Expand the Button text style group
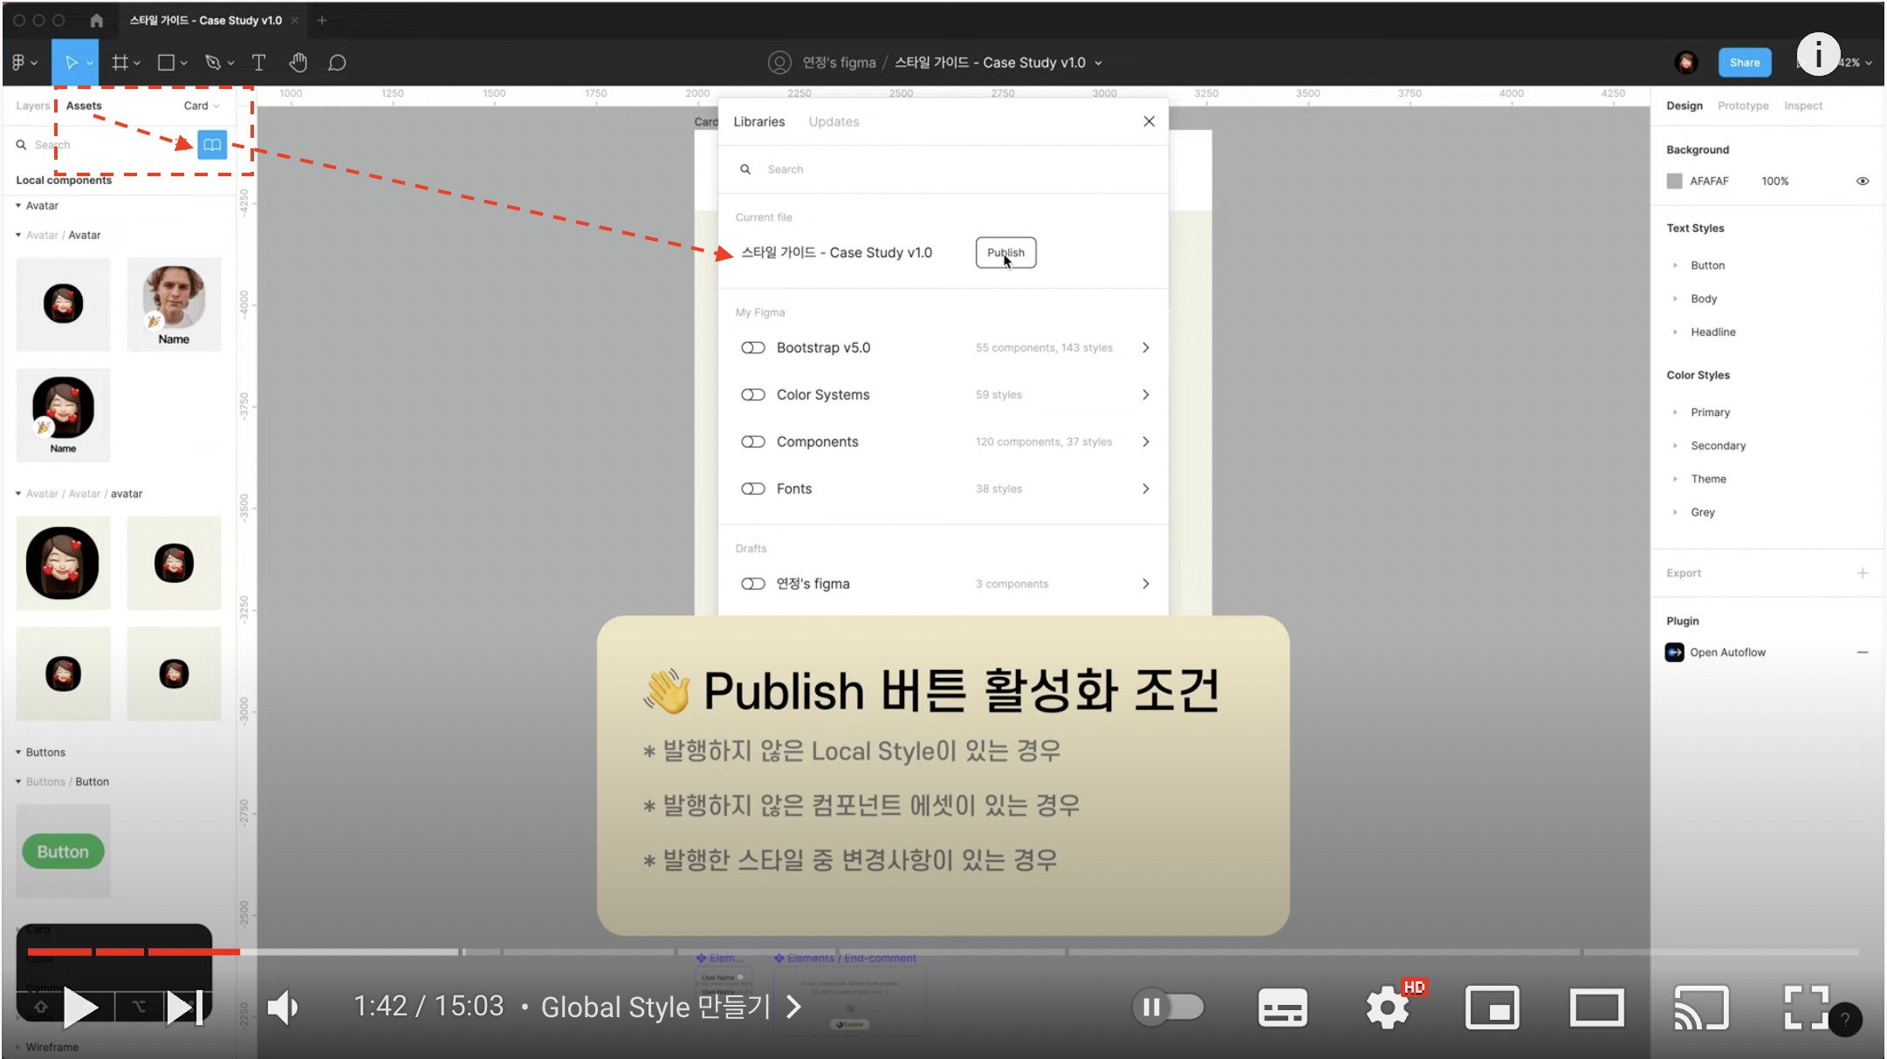1887x1059 pixels. click(x=1675, y=265)
